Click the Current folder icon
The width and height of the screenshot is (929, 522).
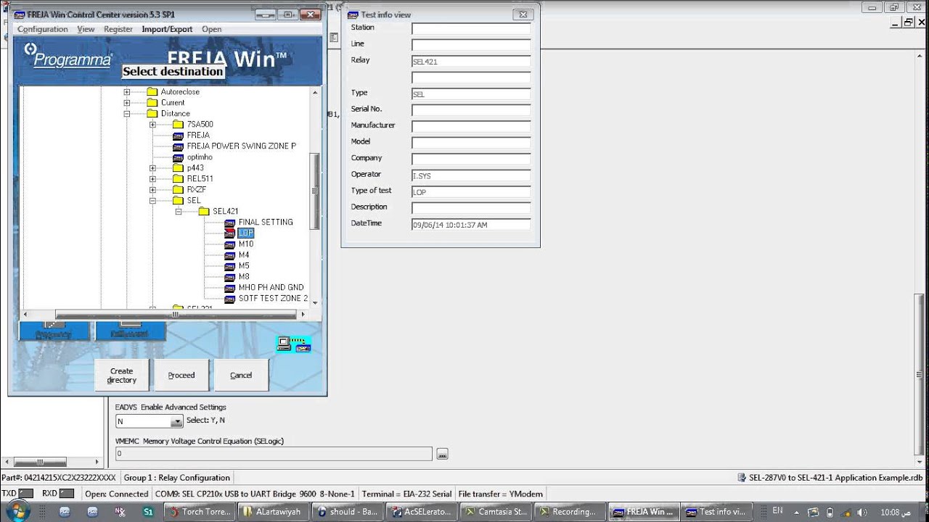152,103
